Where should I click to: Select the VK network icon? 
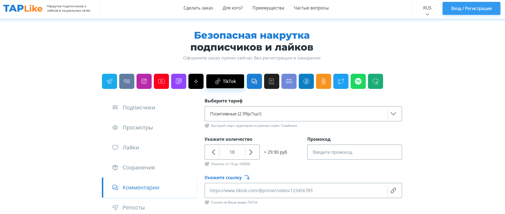[x=127, y=81]
